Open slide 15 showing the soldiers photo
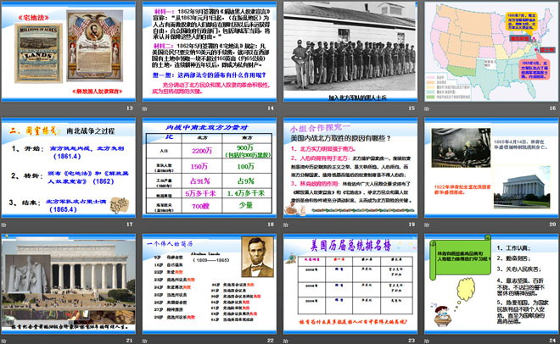This screenshot has height=344, width=560. point(347,51)
